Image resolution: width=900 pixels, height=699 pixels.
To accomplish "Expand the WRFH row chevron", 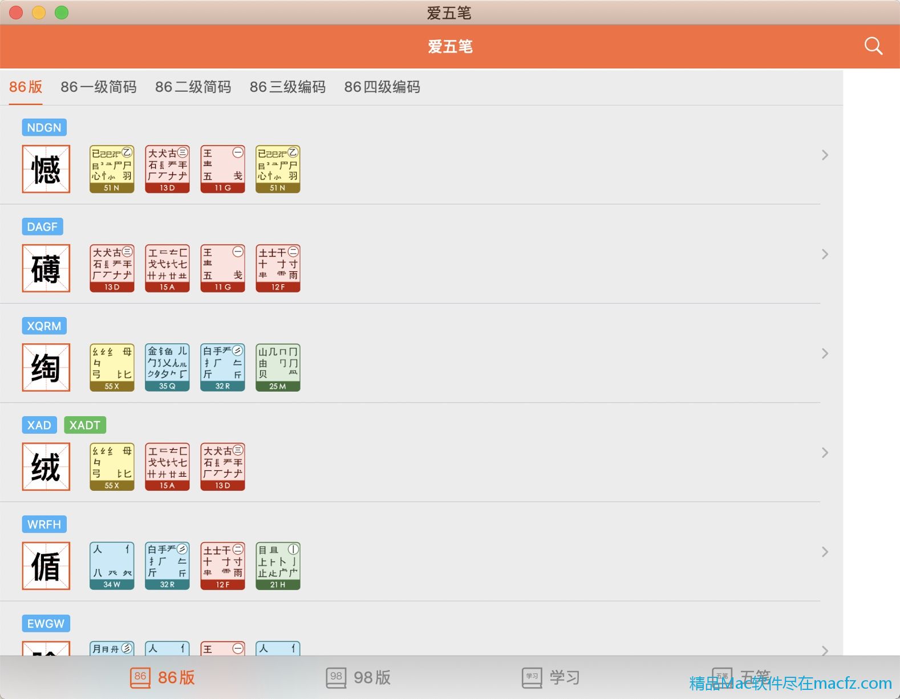I will [x=825, y=551].
